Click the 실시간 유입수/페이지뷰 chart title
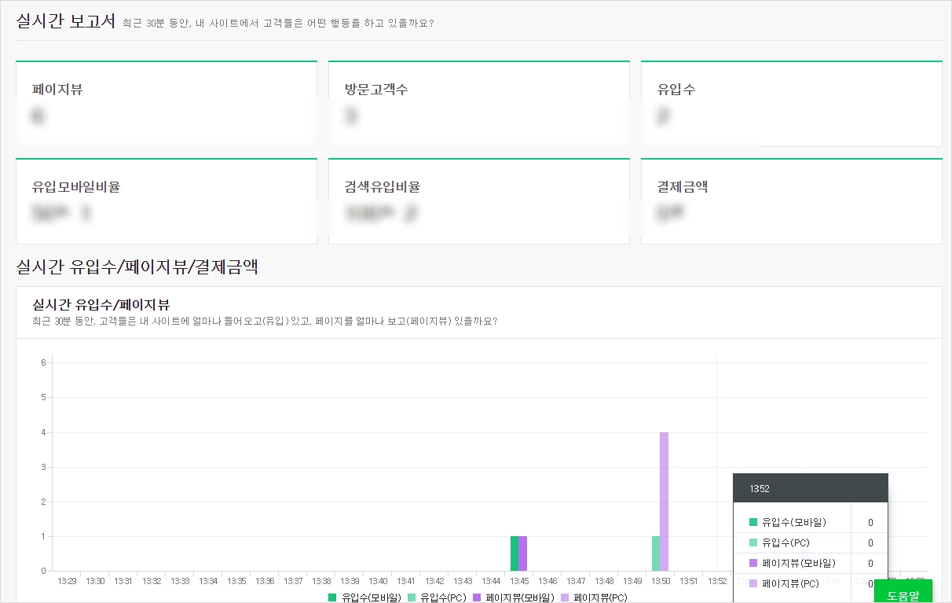The image size is (952, 603). (x=101, y=304)
